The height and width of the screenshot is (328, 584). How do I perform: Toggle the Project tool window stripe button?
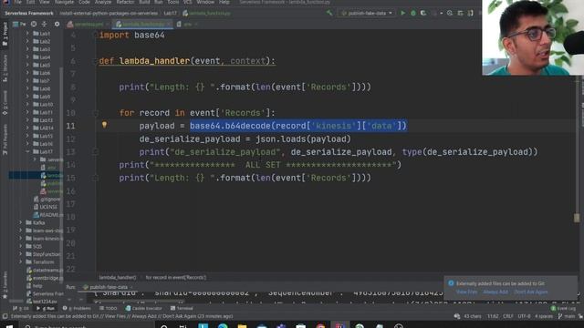[5, 34]
